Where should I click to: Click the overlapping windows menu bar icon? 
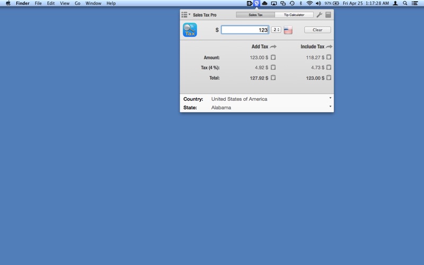click(x=283, y=3)
